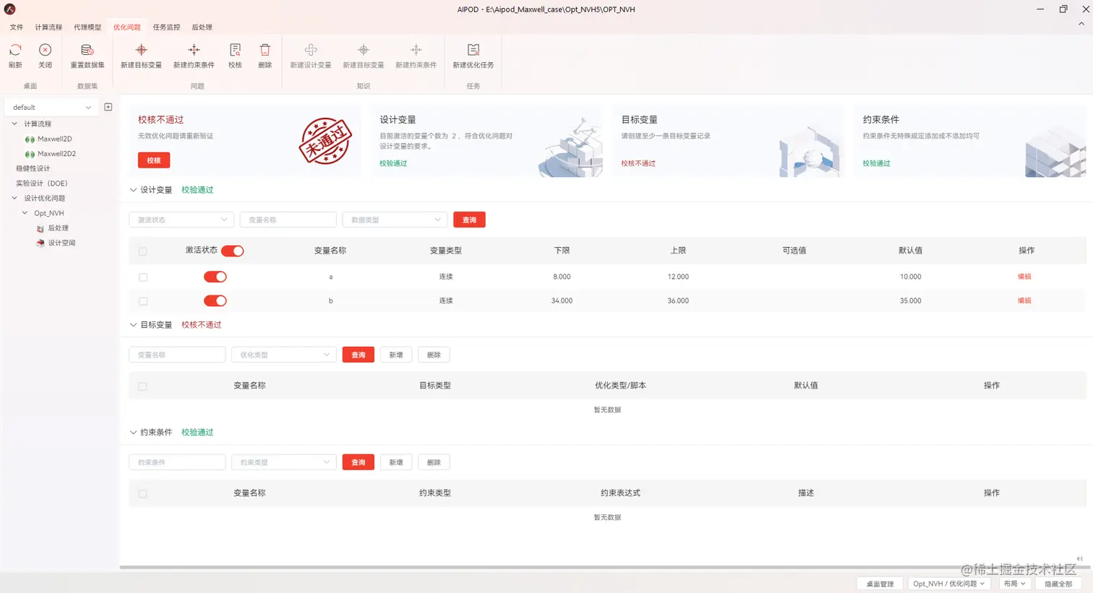Switch to the 优化问题 tab
1093x593 pixels.
[x=127, y=27]
